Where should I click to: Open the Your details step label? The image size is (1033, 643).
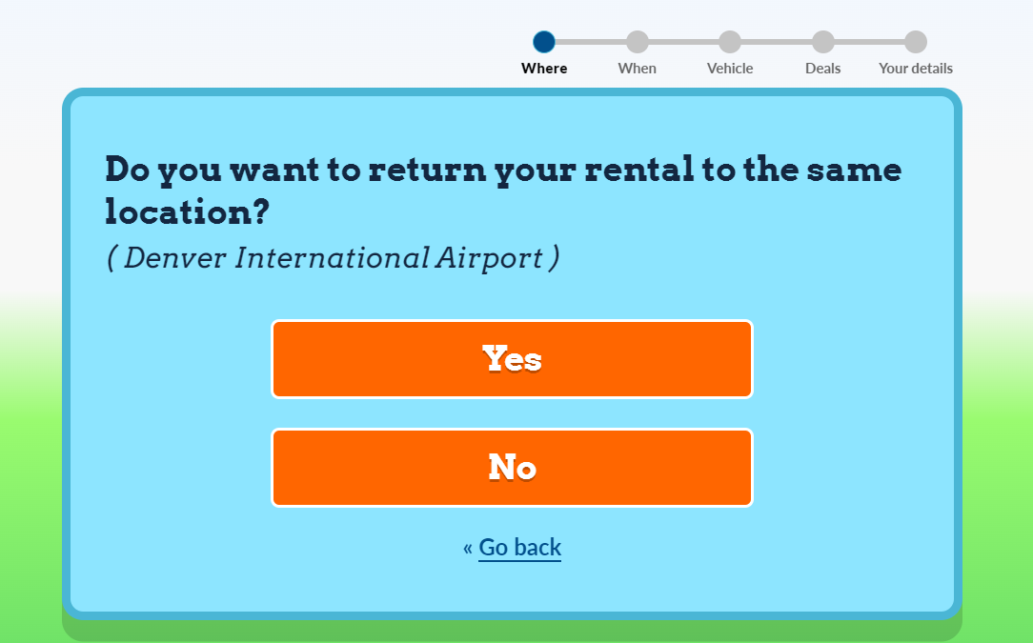(916, 69)
